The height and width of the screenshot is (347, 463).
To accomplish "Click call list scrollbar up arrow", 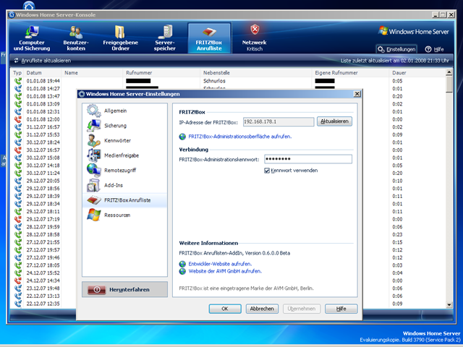I will [449, 72].
